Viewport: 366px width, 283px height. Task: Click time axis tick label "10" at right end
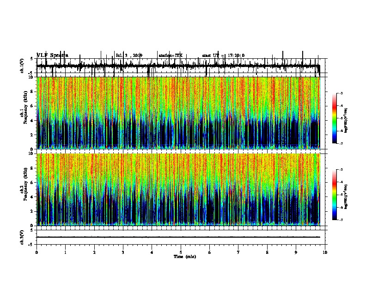click(x=325, y=252)
